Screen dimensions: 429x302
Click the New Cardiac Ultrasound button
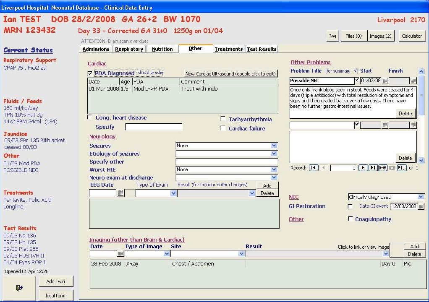[x=230, y=74]
